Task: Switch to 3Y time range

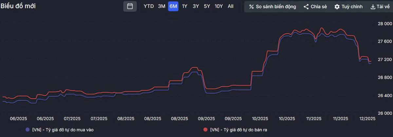Action: (x=196, y=6)
